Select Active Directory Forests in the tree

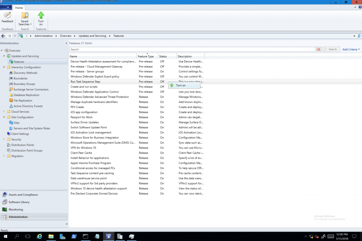point(28,106)
